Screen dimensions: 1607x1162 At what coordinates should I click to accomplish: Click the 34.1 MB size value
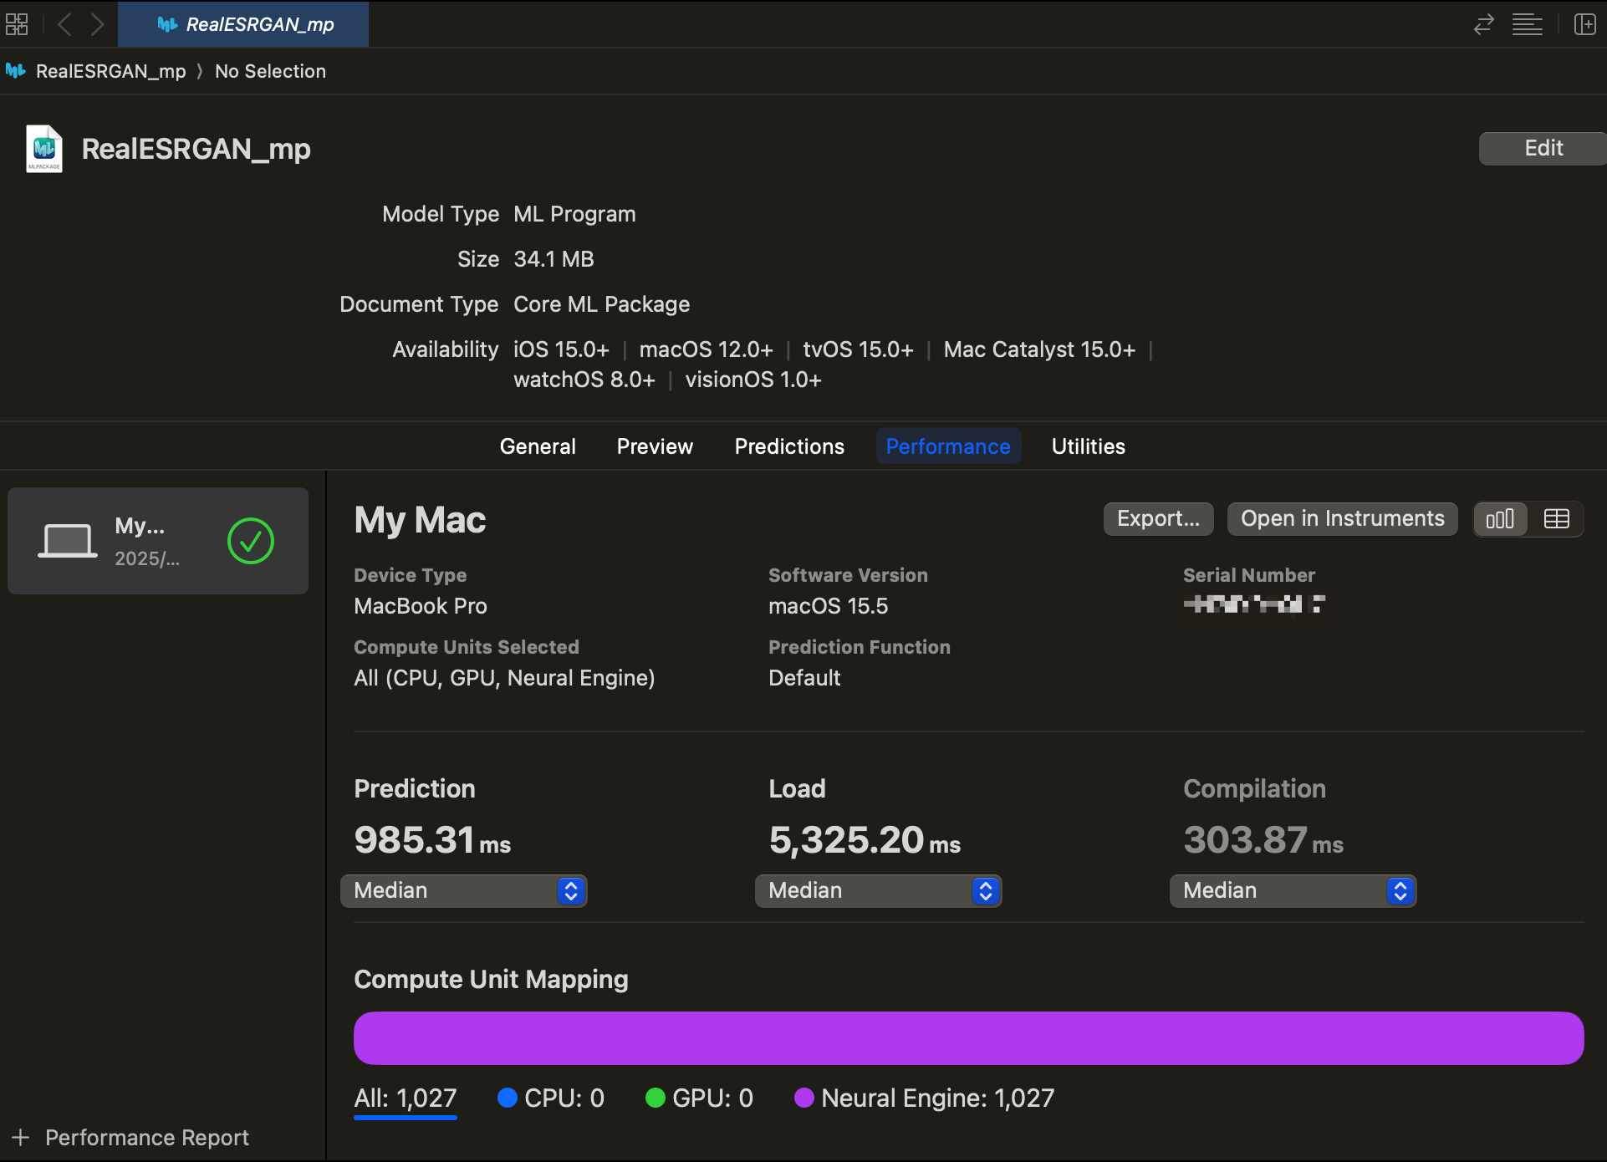[x=554, y=259]
